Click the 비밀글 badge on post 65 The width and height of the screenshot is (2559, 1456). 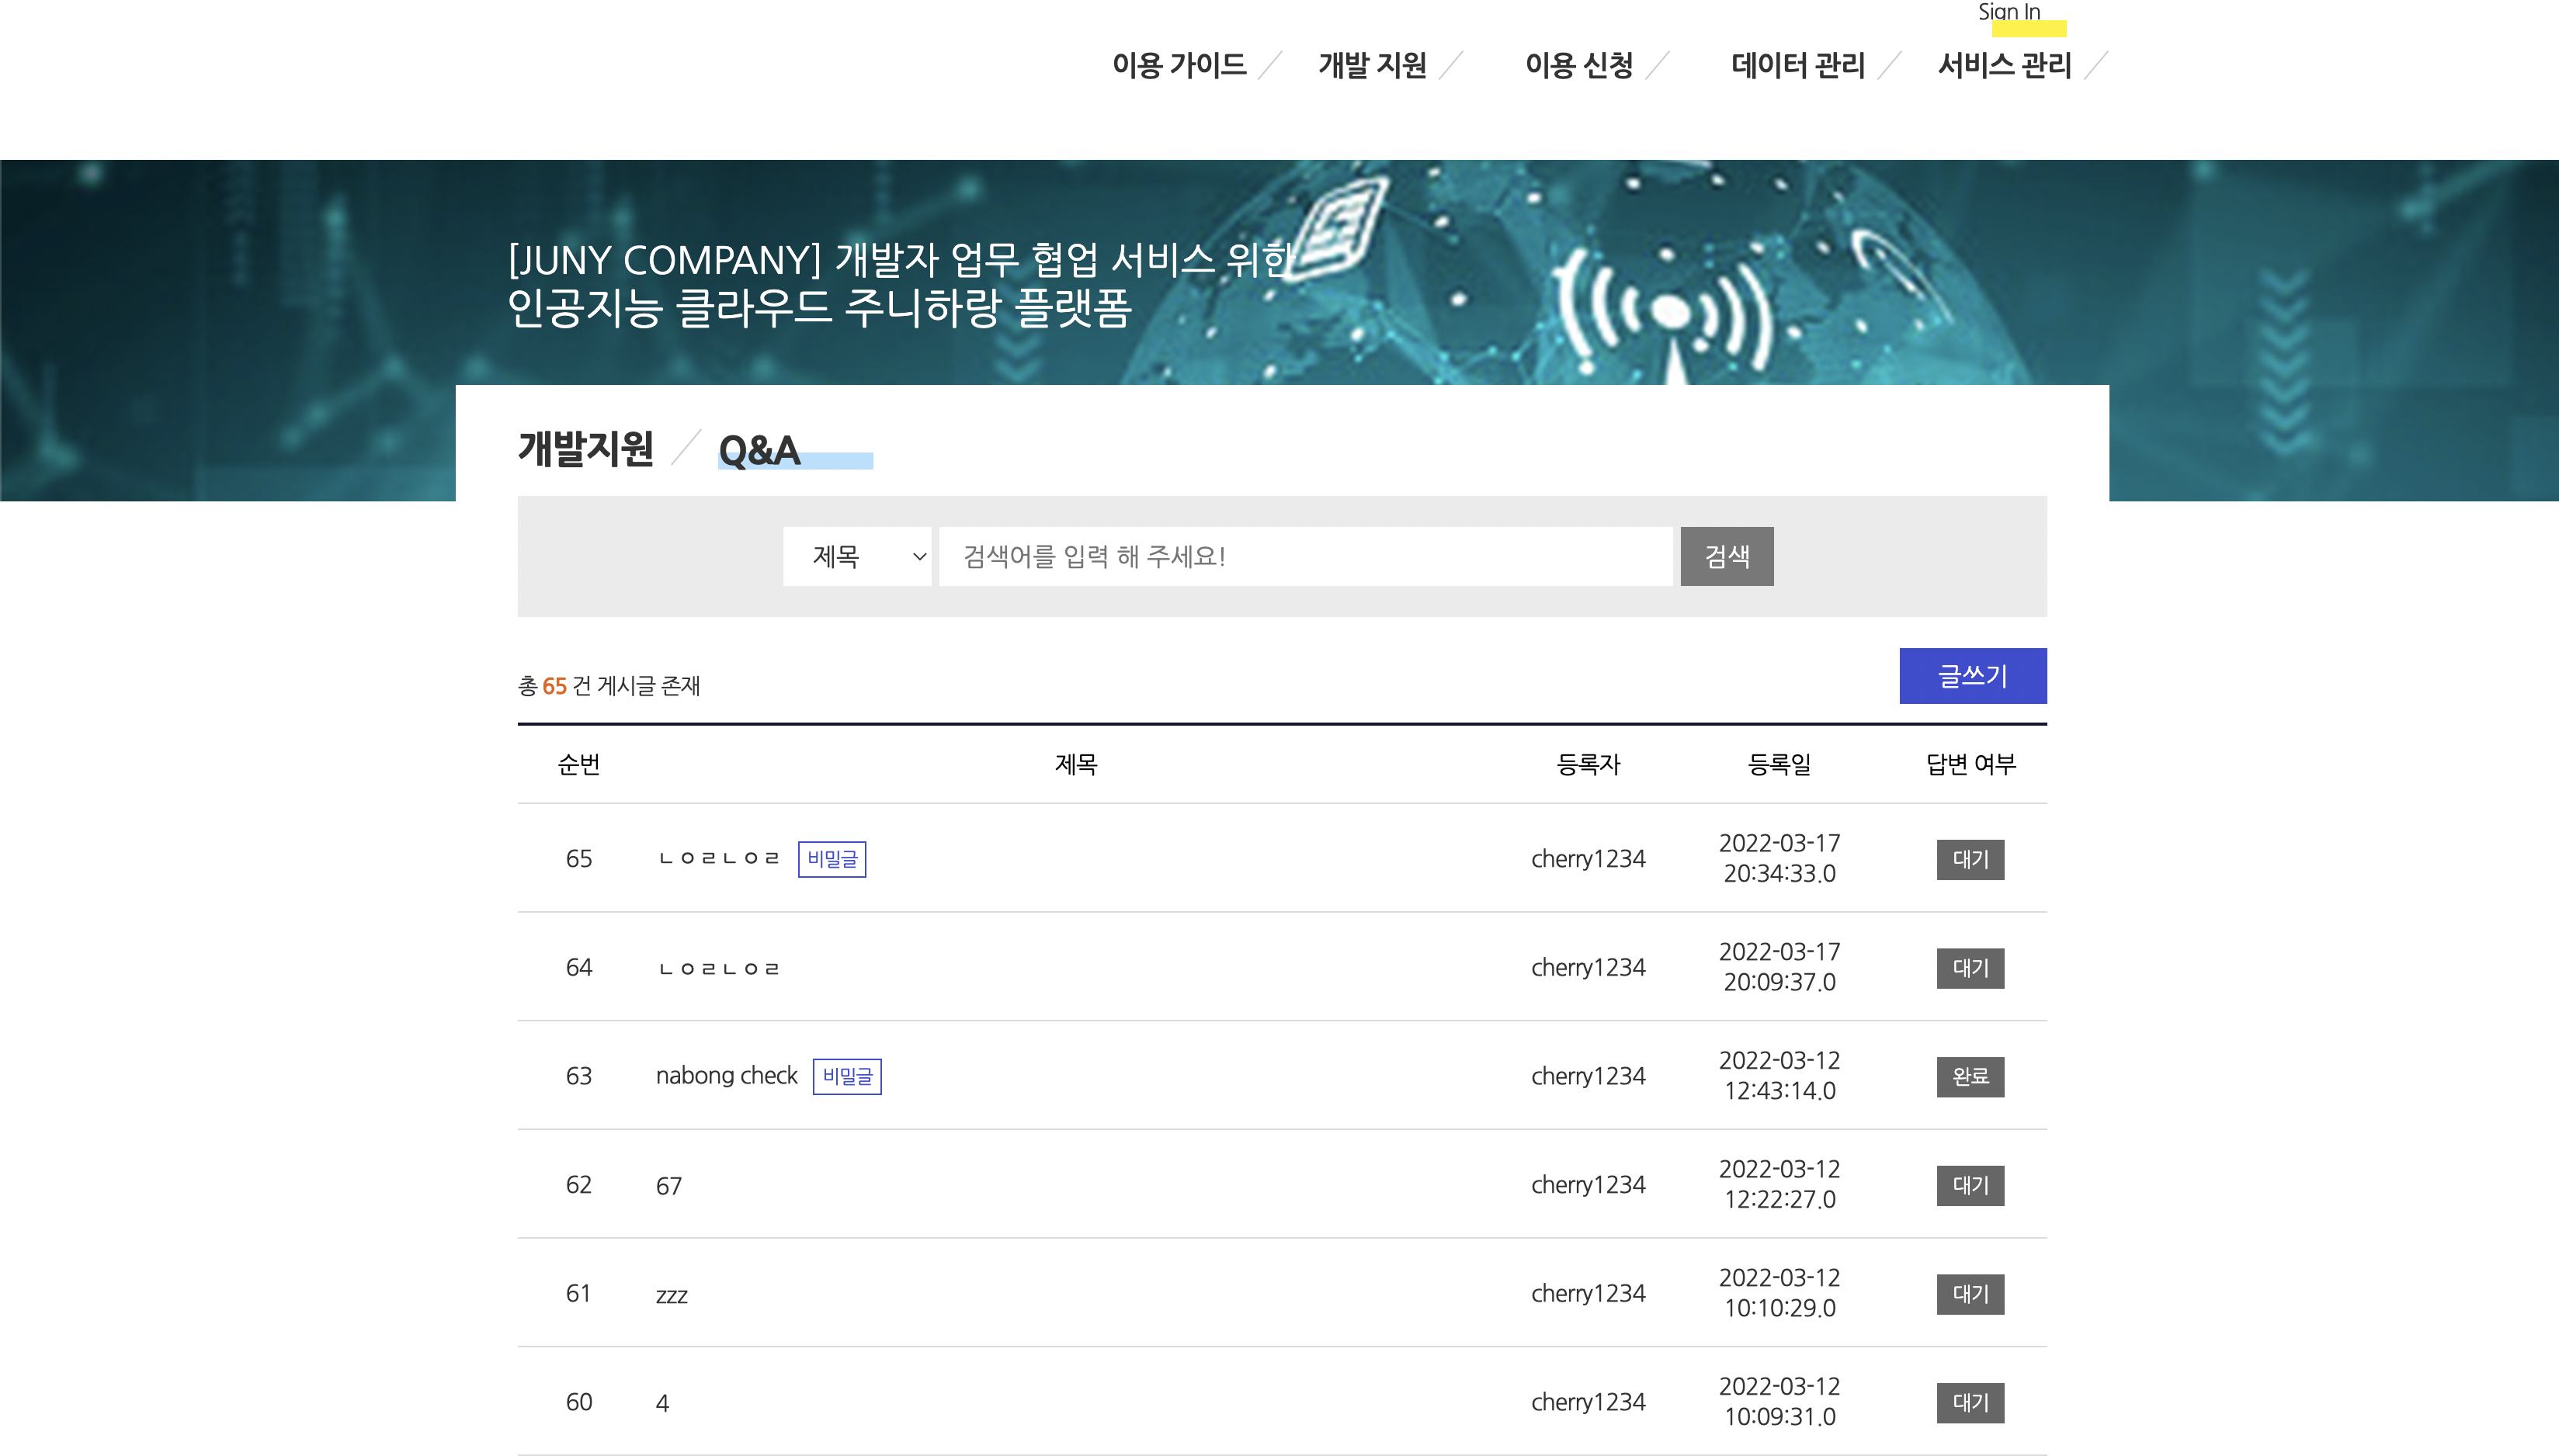[832, 859]
